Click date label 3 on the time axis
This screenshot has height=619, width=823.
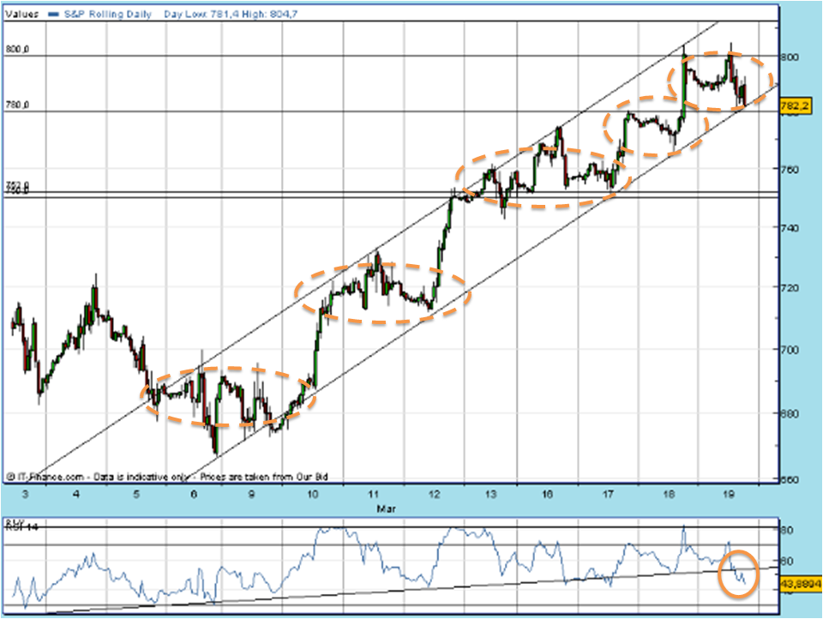[26, 494]
